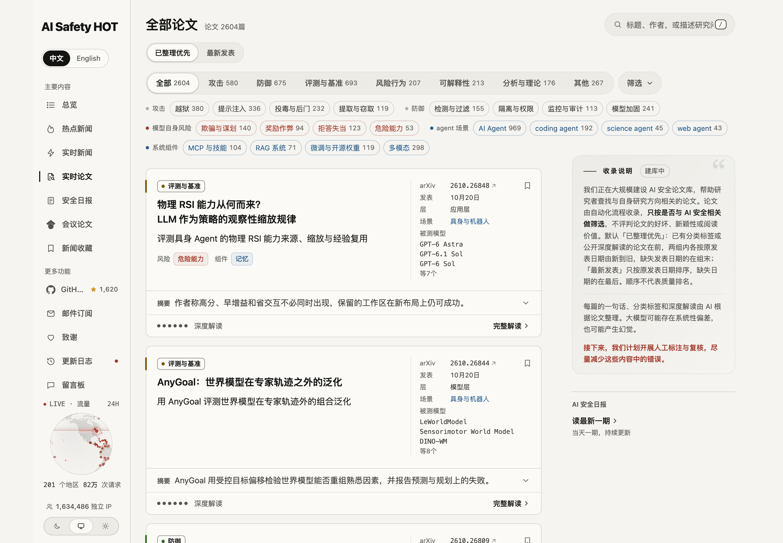Screen dimensions: 783x543
Task: Filter by the MCP 与技能 104 tag
Action: [215, 148]
